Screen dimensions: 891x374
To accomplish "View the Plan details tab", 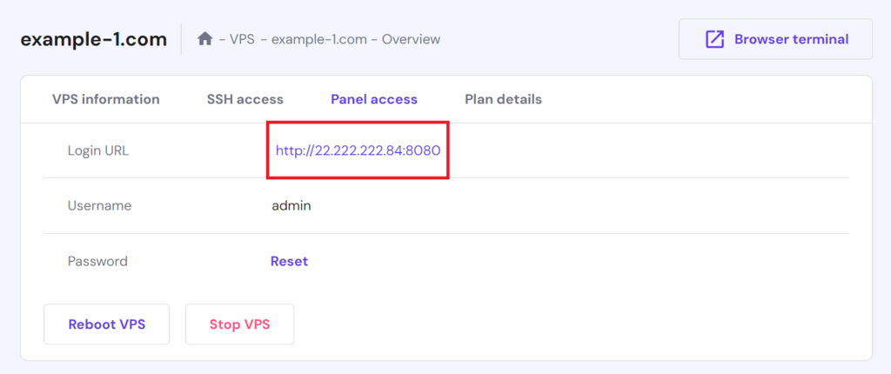I will point(503,99).
